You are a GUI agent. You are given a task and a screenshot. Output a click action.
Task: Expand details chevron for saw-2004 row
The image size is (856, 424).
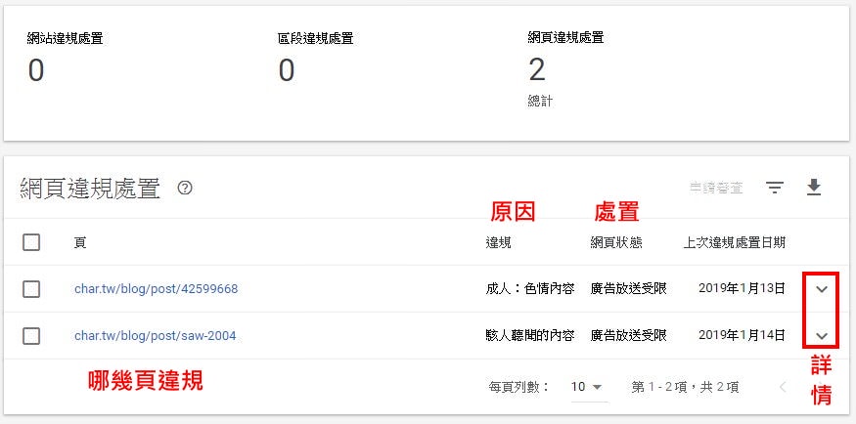pos(822,336)
